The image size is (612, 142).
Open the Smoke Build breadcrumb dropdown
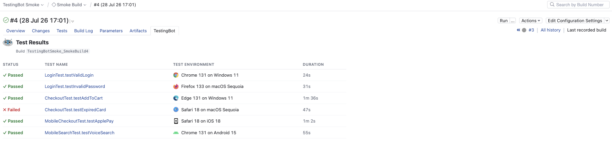tap(85, 5)
